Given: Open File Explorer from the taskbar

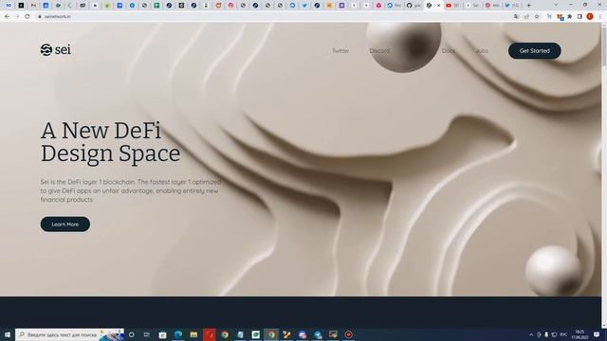Looking at the screenshot, I should click(193, 334).
